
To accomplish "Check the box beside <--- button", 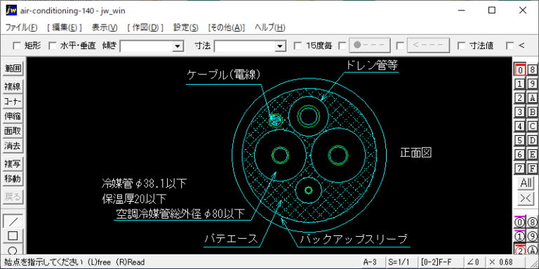I will 400,46.
